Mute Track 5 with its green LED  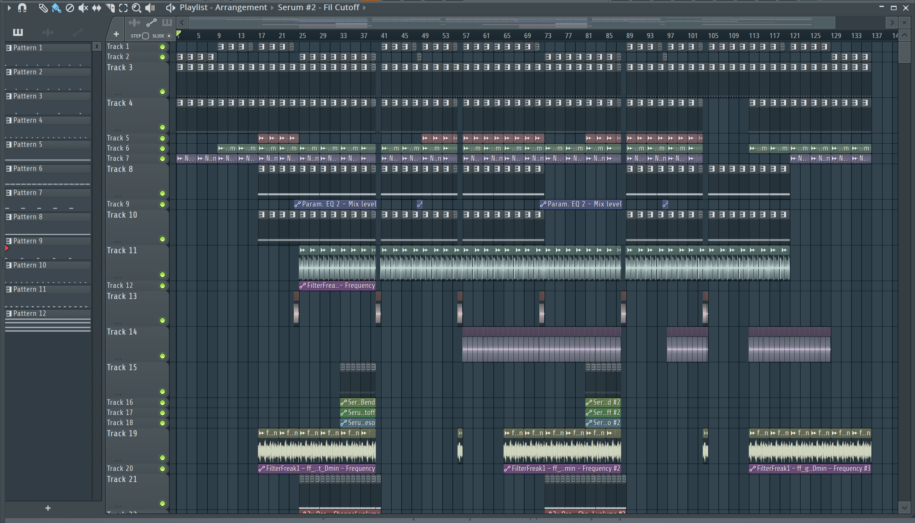pos(162,138)
